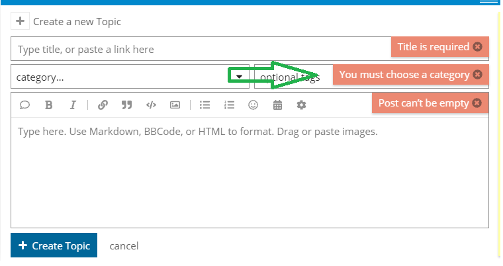Dismiss the must choose a category error
The image size is (503, 266).
[477, 75]
